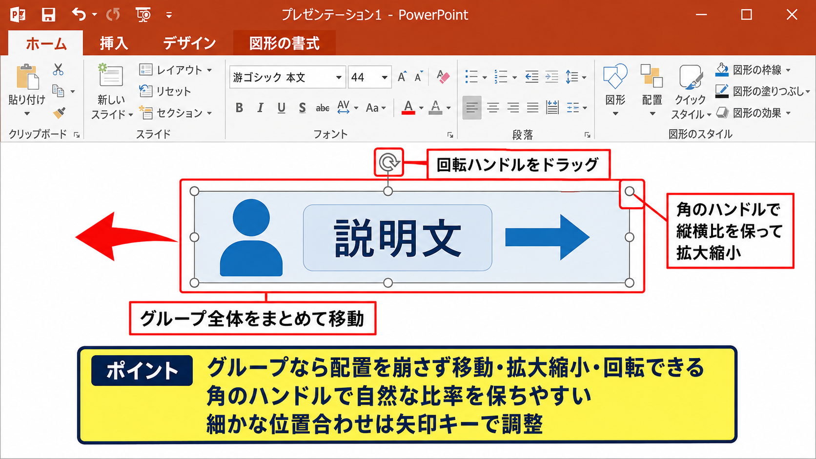
Task: Open 図形の効果 effects menu
Action: [x=753, y=113]
